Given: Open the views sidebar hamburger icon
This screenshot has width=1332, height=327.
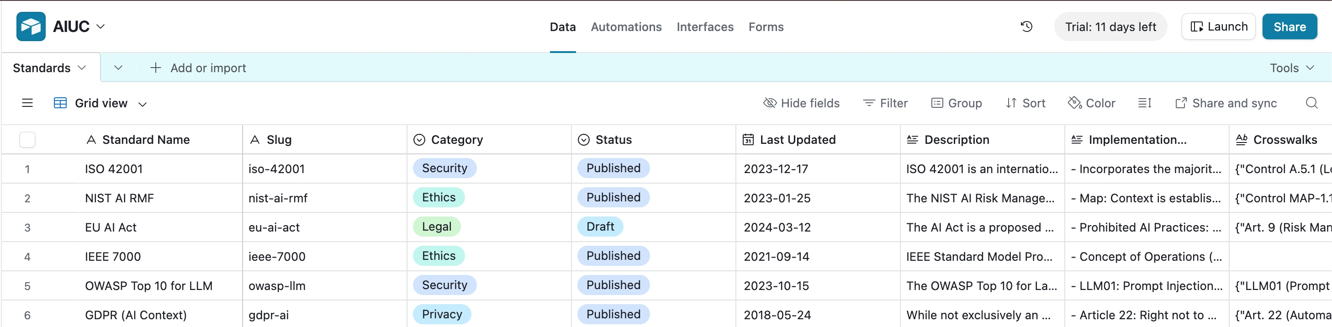Looking at the screenshot, I should 27,103.
